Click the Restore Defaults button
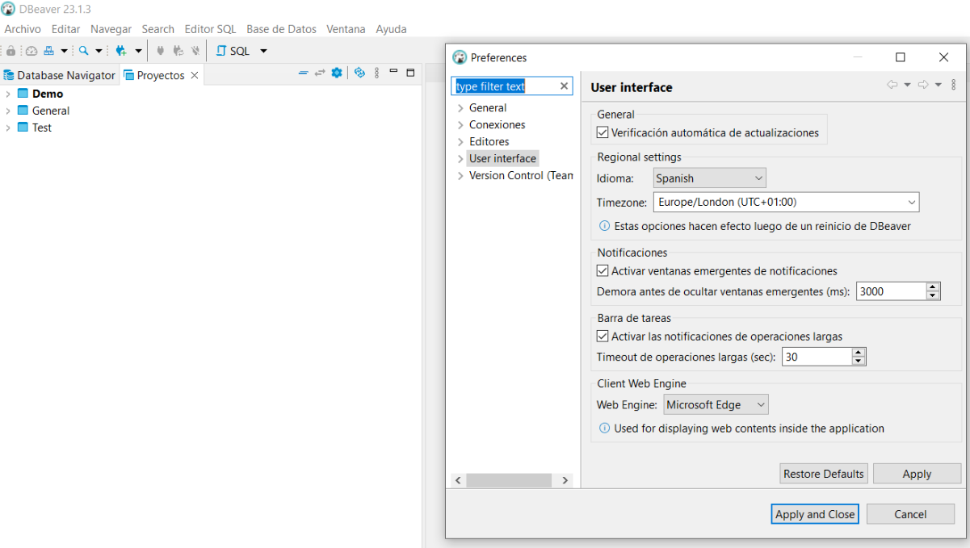Screen dimensions: 970x548 (x=823, y=473)
